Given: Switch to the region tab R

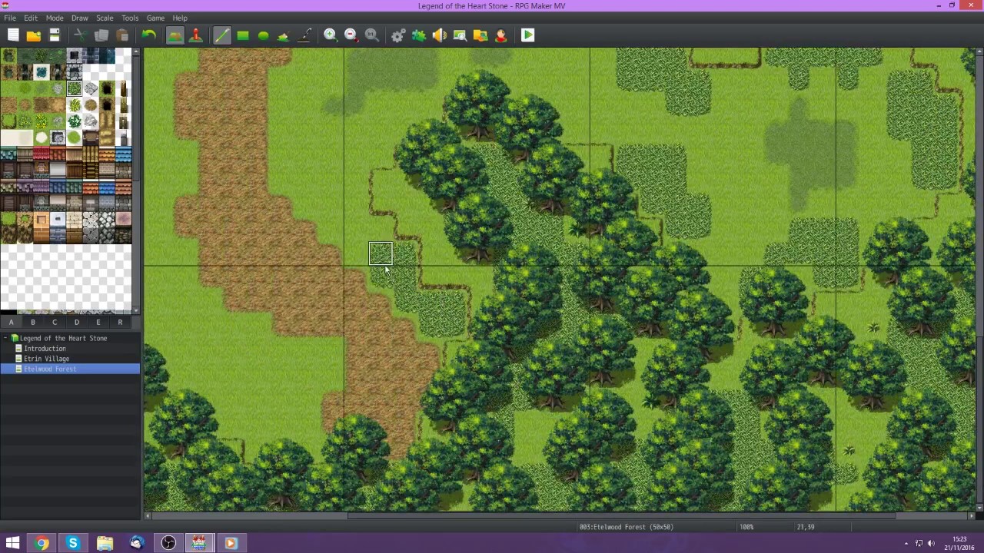Looking at the screenshot, I should pos(120,323).
